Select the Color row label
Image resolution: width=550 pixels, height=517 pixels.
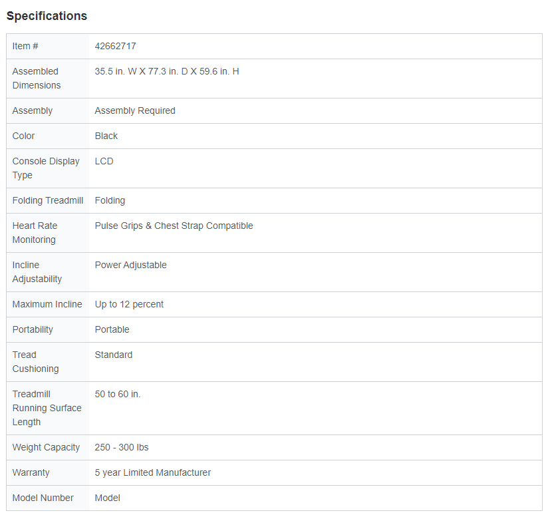[x=23, y=136]
